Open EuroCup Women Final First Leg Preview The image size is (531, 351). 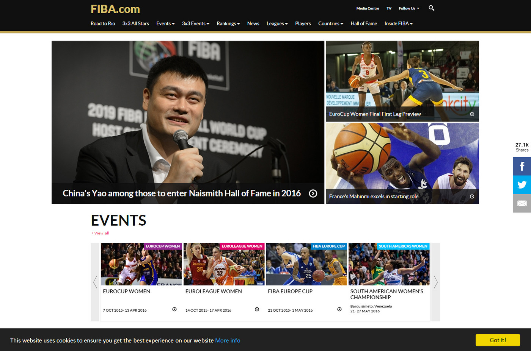[375, 114]
